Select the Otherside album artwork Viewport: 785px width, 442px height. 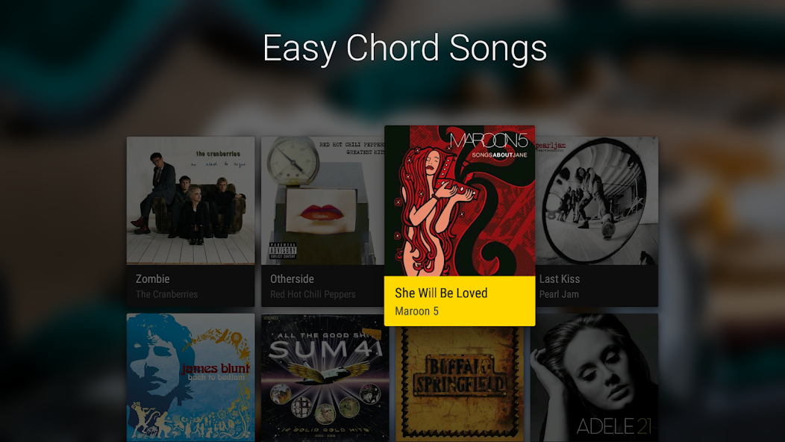[323, 200]
